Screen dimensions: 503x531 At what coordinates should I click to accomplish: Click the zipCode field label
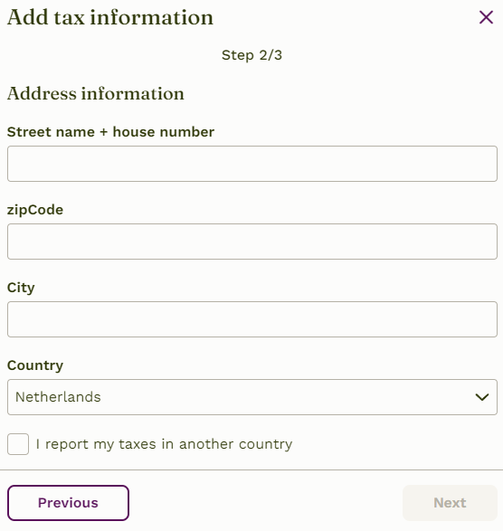[35, 210]
